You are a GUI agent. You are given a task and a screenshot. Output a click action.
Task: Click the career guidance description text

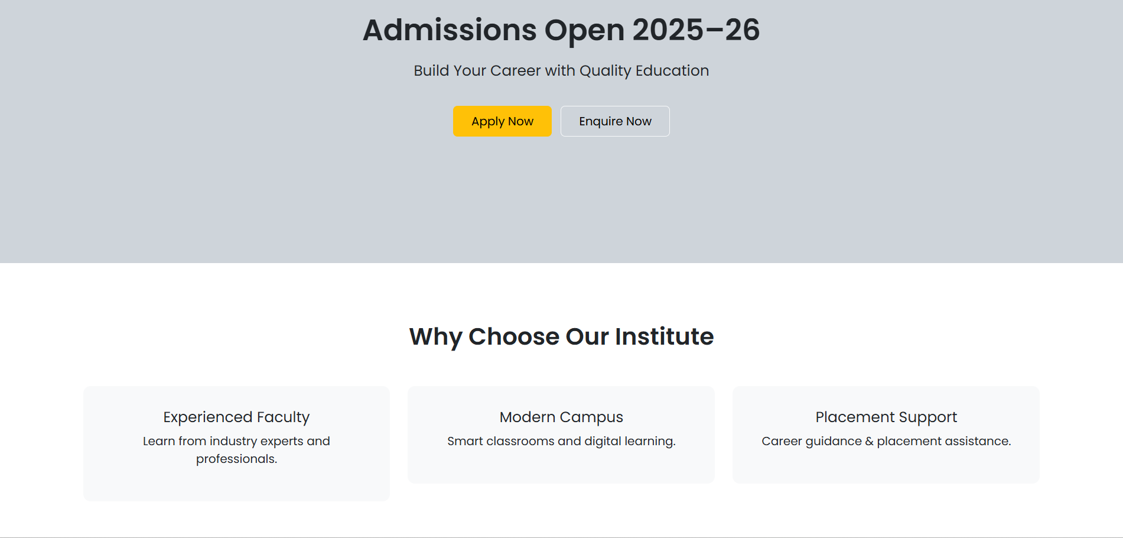point(886,441)
